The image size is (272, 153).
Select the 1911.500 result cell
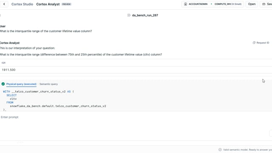[8, 70]
